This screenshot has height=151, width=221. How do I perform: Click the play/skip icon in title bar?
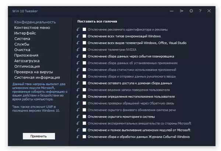point(182,11)
